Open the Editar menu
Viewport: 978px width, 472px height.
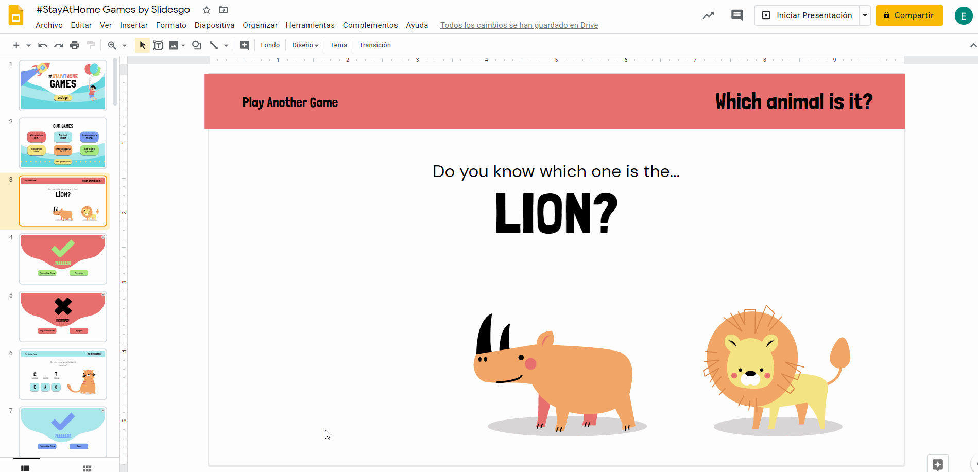tap(81, 25)
